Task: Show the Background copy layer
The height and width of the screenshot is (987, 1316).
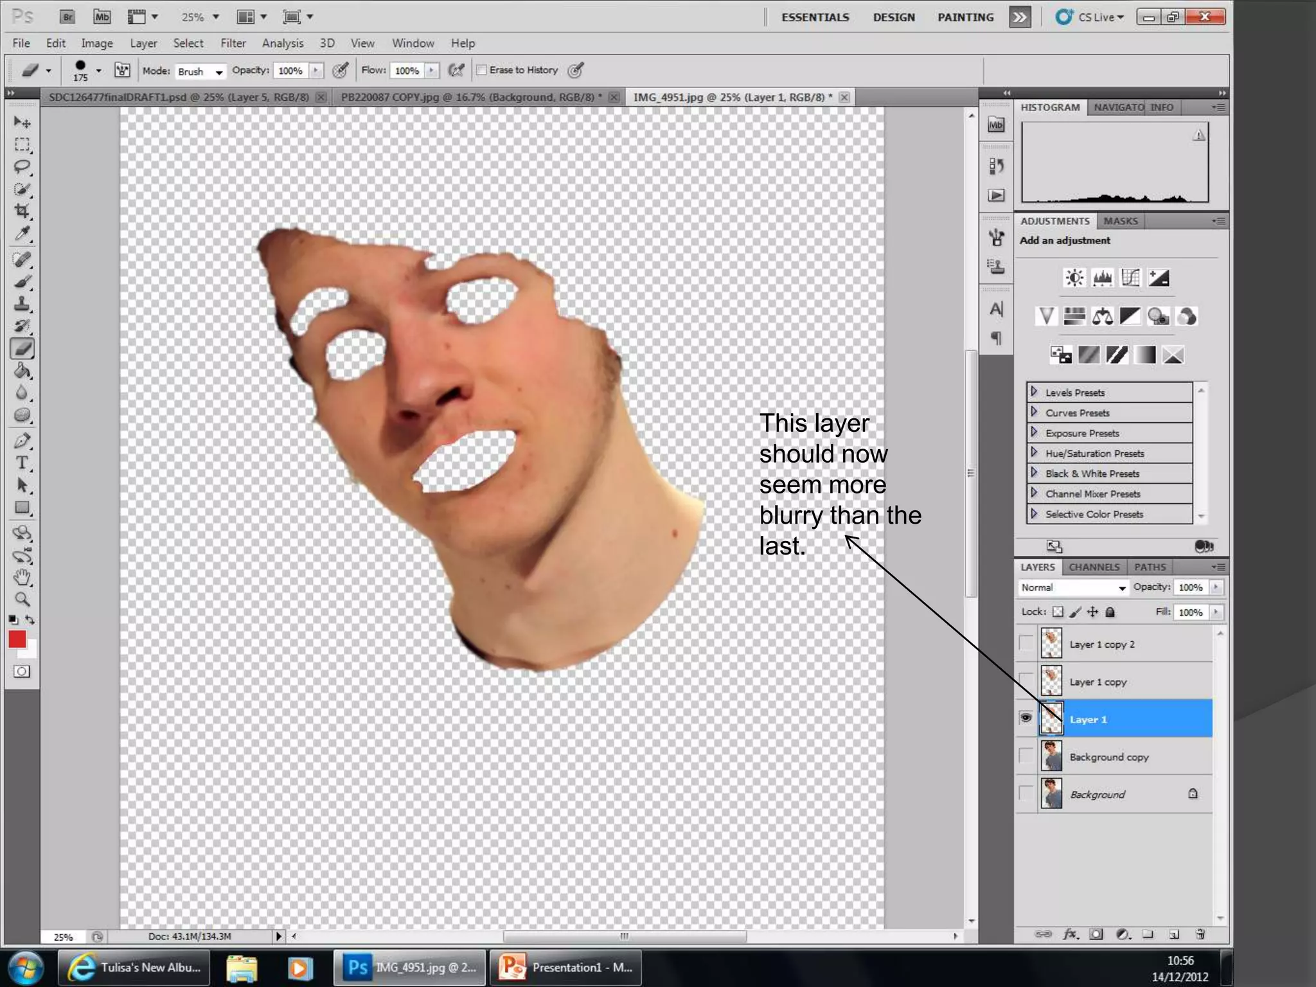Action: point(1026,756)
